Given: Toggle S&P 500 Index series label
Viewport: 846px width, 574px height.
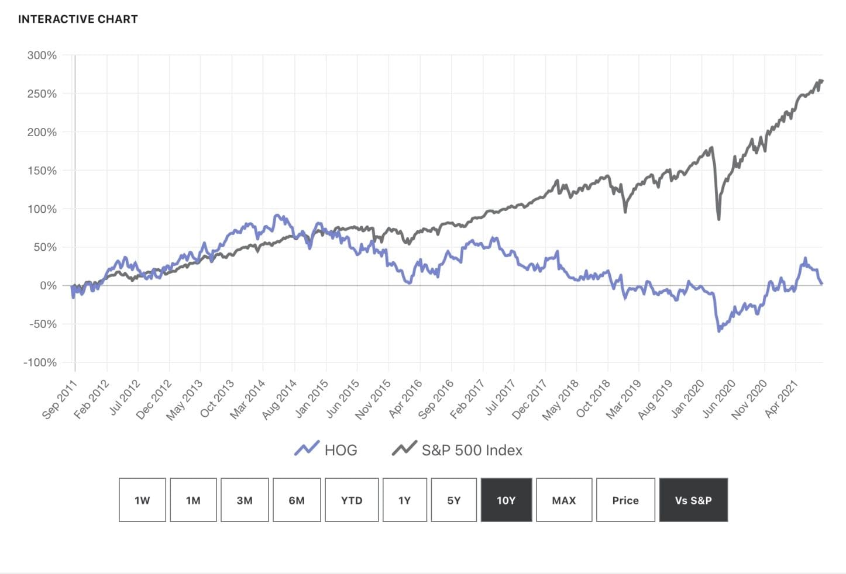Looking at the screenshot, I should [472, 450].
